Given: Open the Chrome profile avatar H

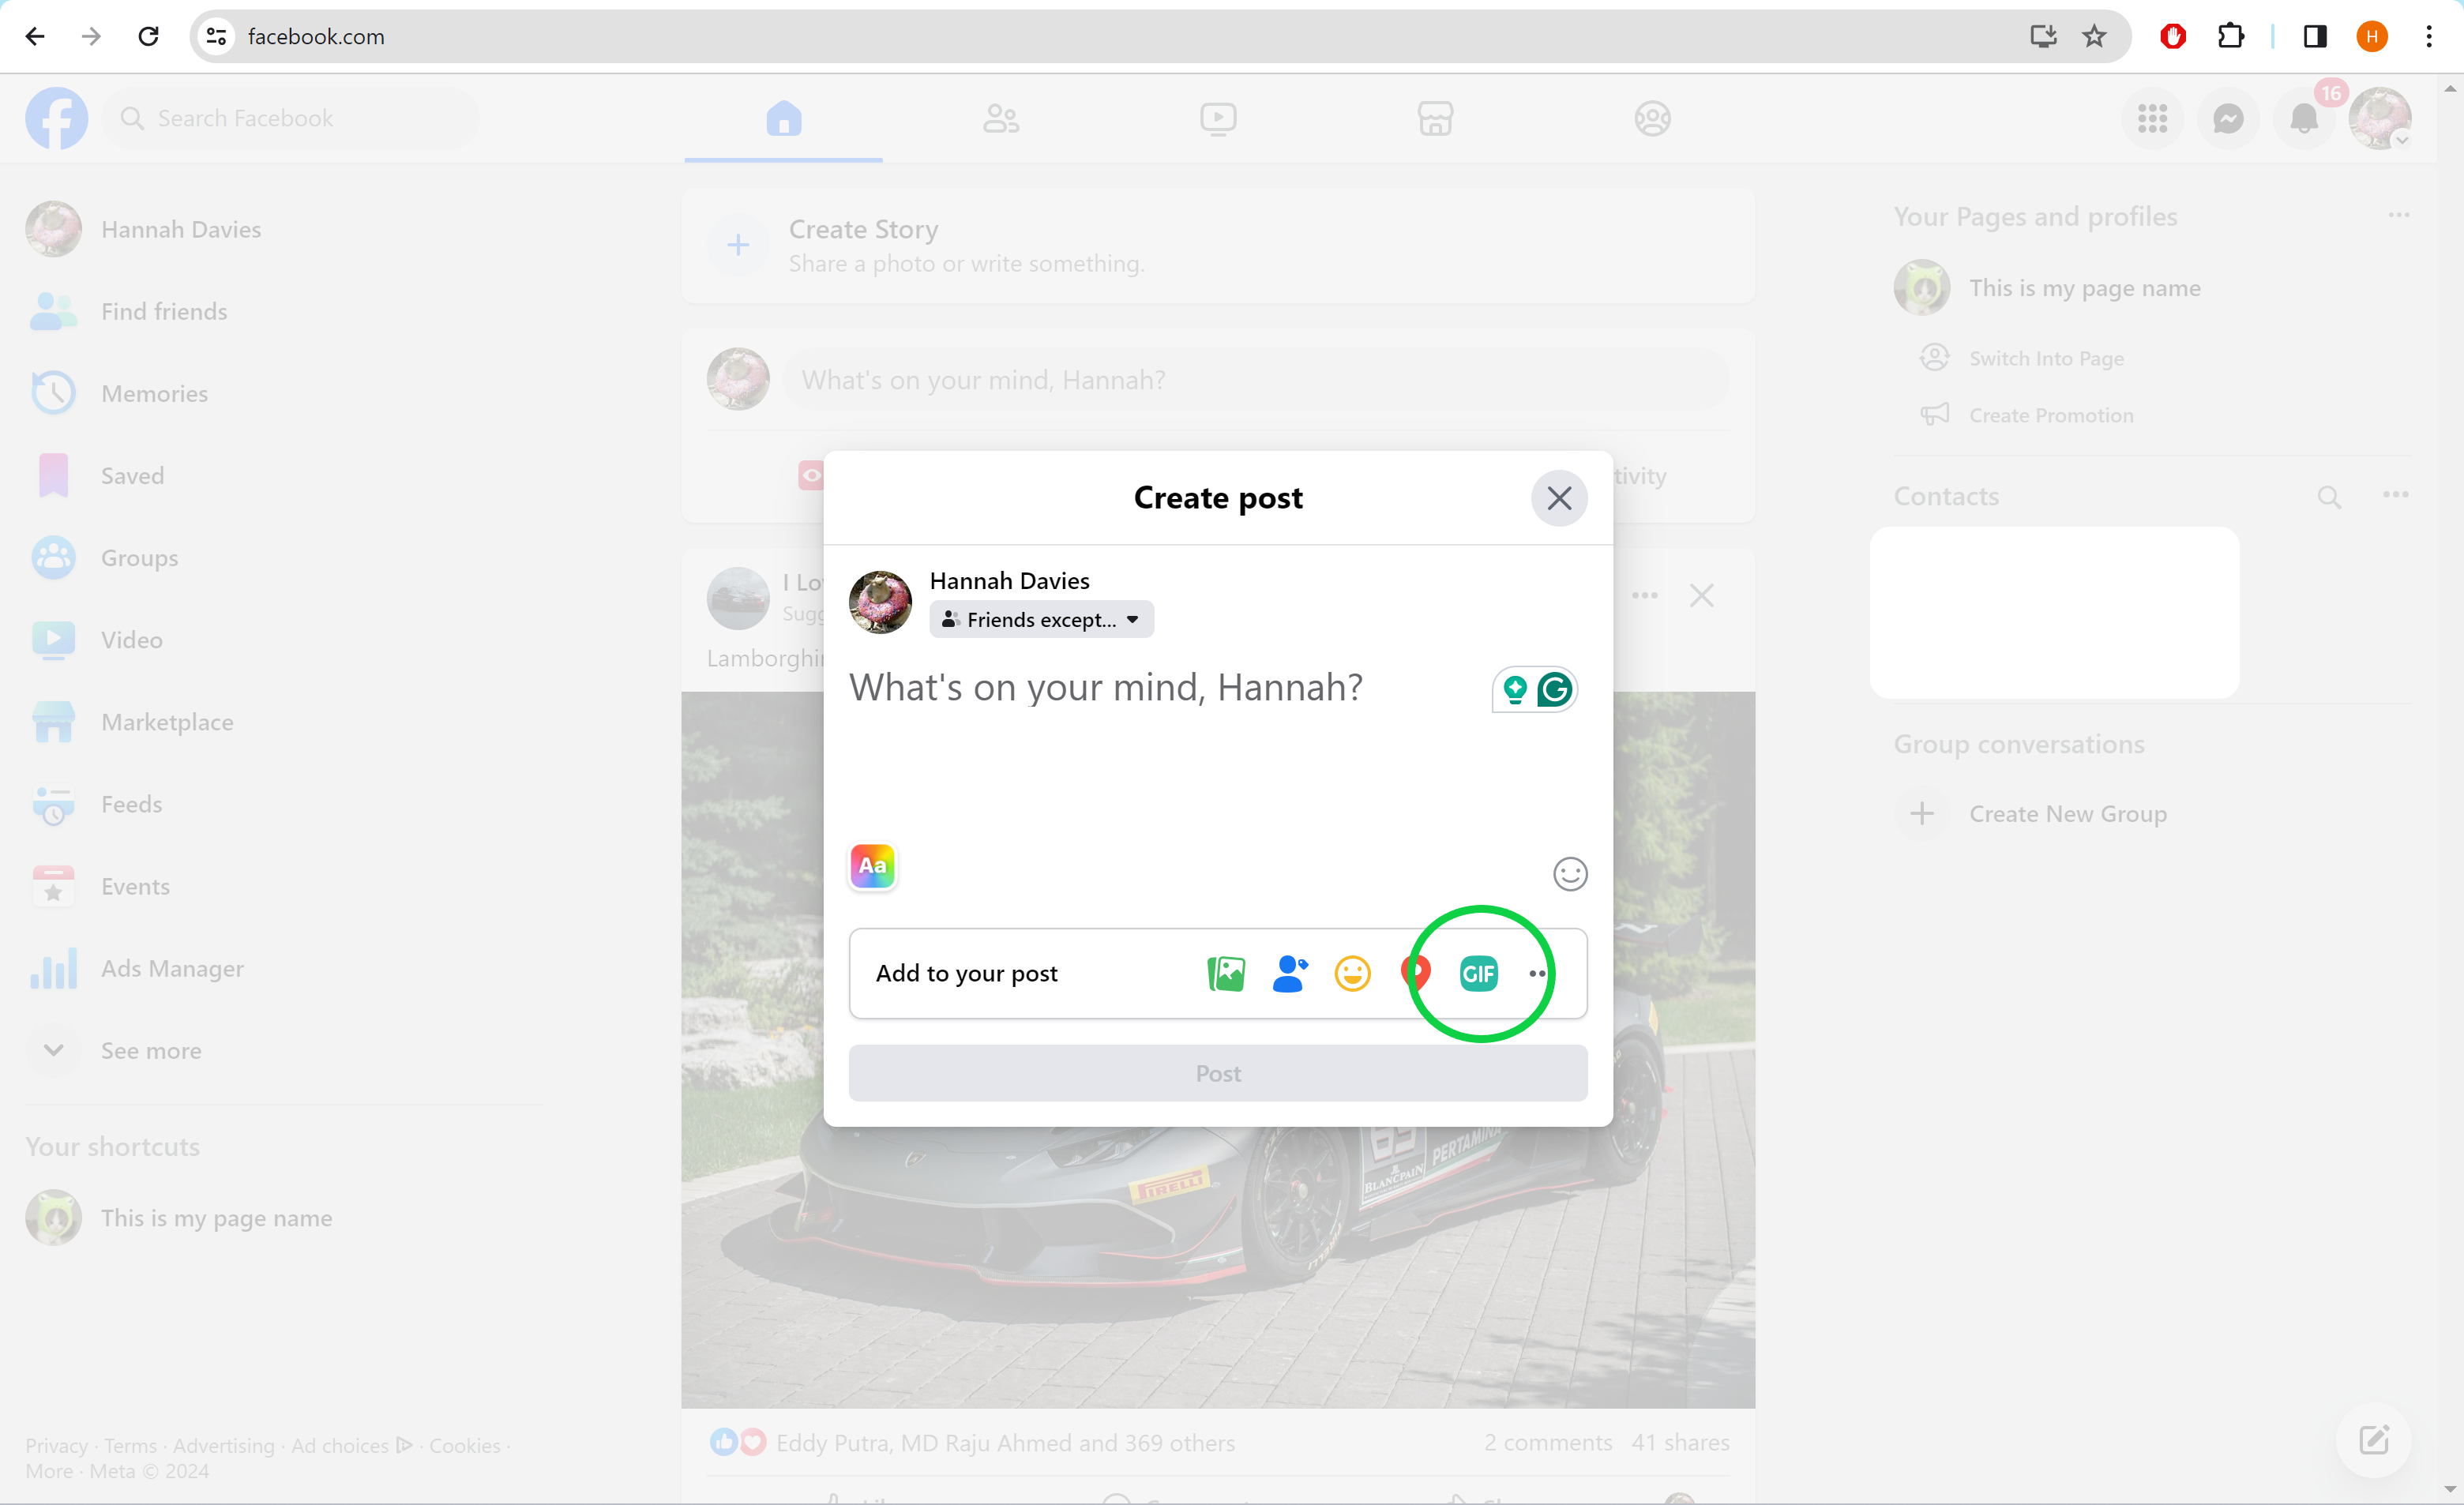Looking at the screenshot, I should (x=2372, y=36).
